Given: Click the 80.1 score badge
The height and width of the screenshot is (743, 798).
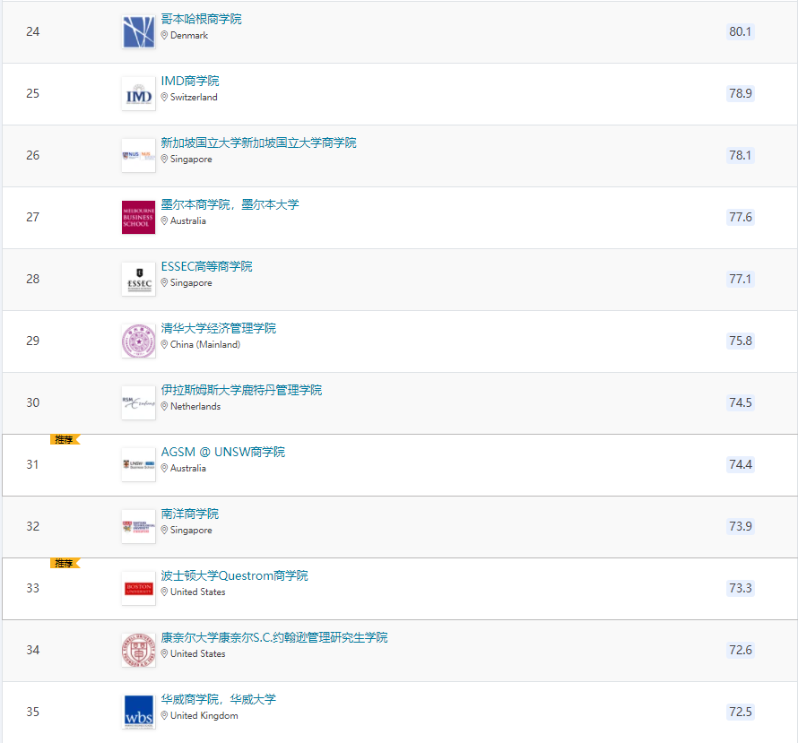Looking at the screenshot, I should tap(740, 31).
